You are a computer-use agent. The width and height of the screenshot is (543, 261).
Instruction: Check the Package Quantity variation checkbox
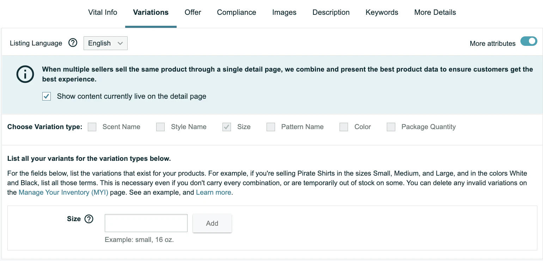[x=391, y=127]
